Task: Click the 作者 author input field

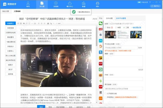Action: pyautogui.click(x=124, y=79)
